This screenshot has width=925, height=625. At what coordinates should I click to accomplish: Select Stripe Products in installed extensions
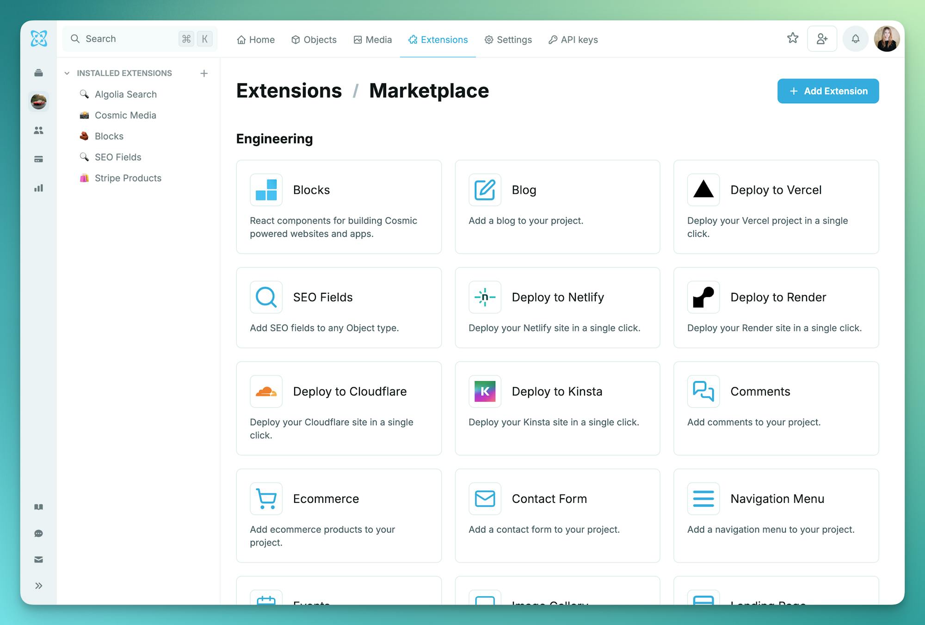tap(128, 178)
